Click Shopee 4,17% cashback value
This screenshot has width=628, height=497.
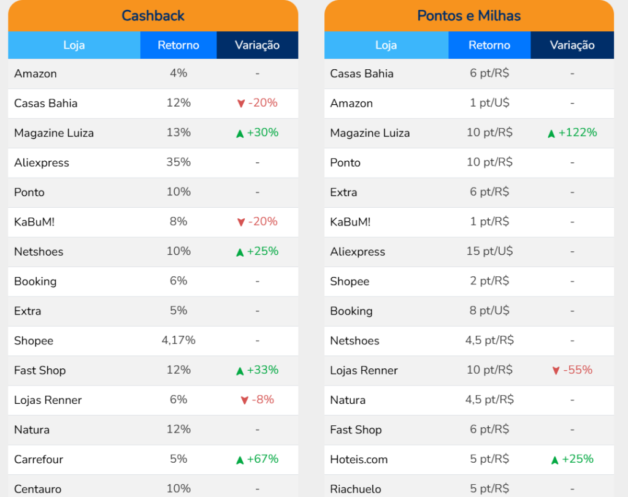pos(178,340)
